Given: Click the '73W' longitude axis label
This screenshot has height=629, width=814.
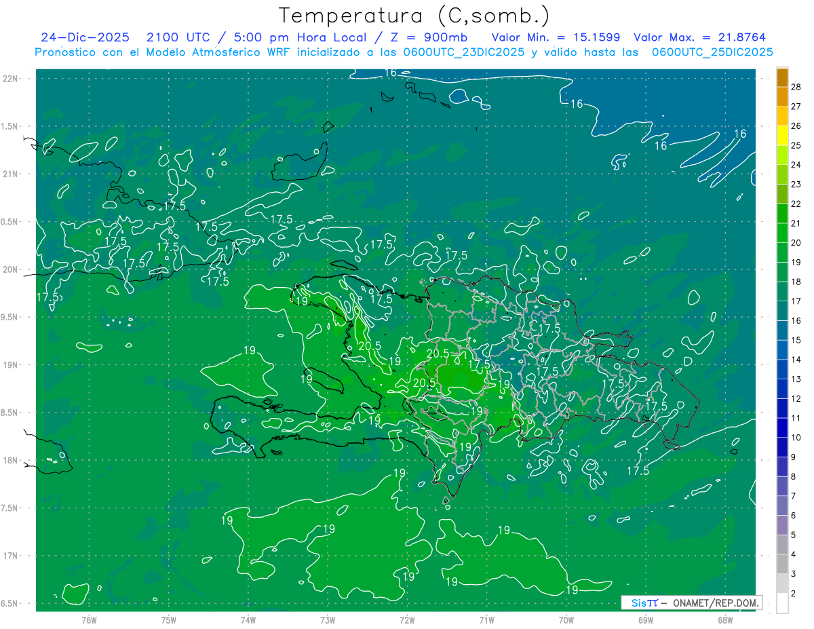Looking at the screenshot, I should pos(328,620).
